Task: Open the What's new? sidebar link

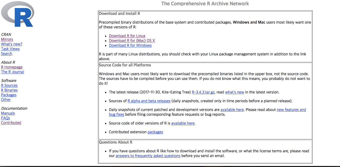Action: [x=12, y=44]
